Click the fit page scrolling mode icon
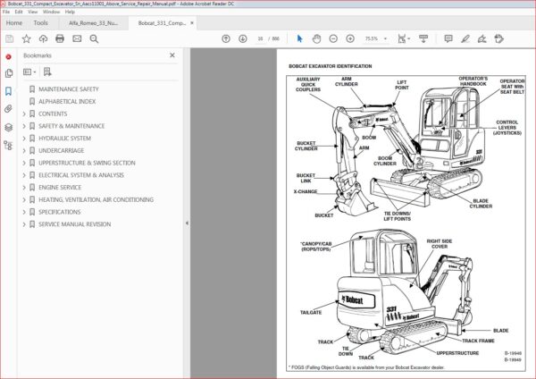The height and width of the screenshot is (379, 536). (402, 38)
